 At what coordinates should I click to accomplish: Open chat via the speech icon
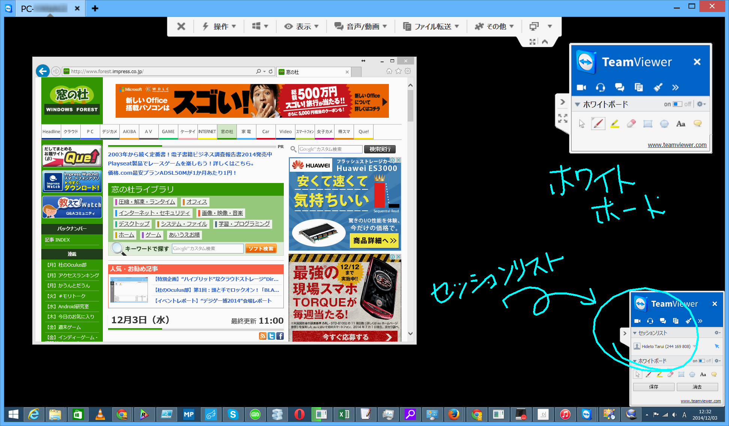[619, 87]
